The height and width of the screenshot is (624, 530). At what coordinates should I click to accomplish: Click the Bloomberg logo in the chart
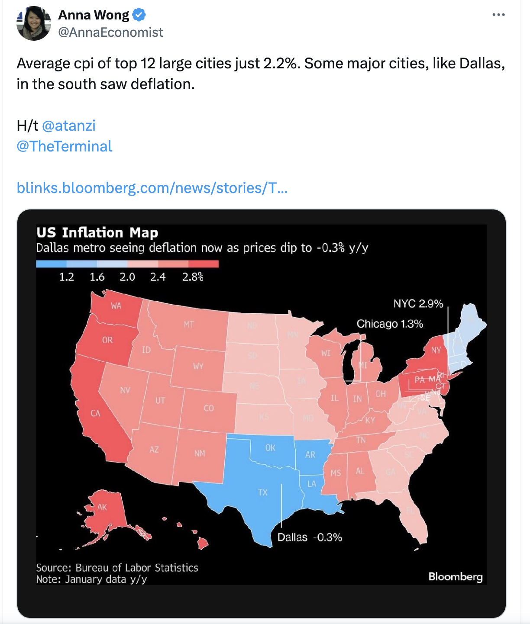click(456, 577)
